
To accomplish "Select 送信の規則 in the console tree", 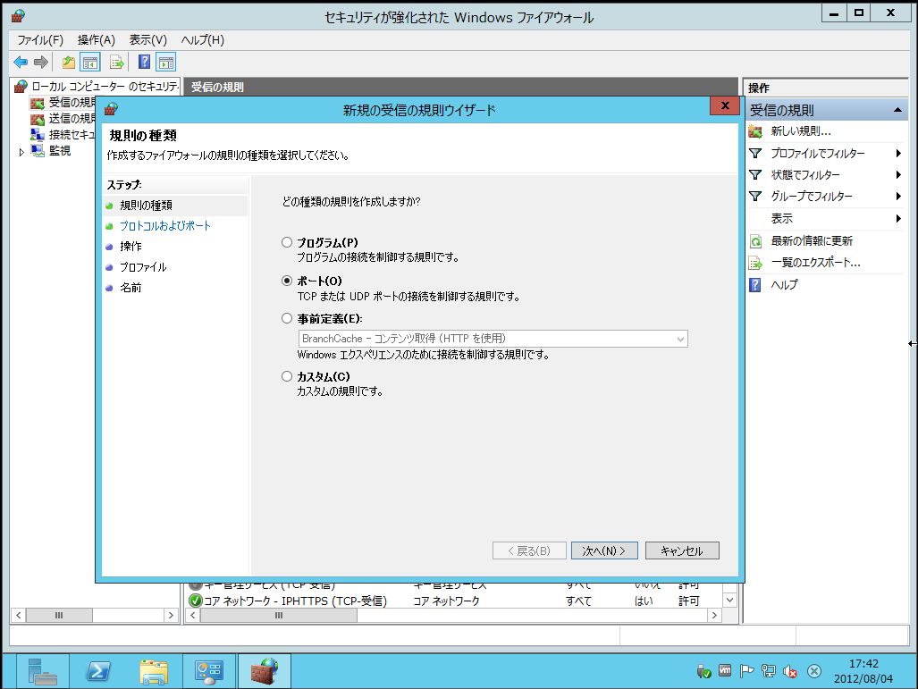I will coord(72,118).
